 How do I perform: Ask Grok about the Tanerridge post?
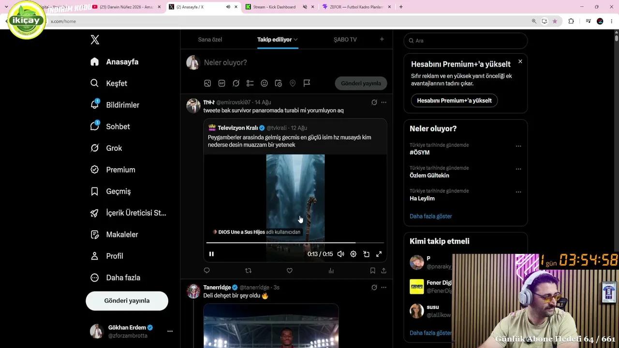click(x=374, y=288)
